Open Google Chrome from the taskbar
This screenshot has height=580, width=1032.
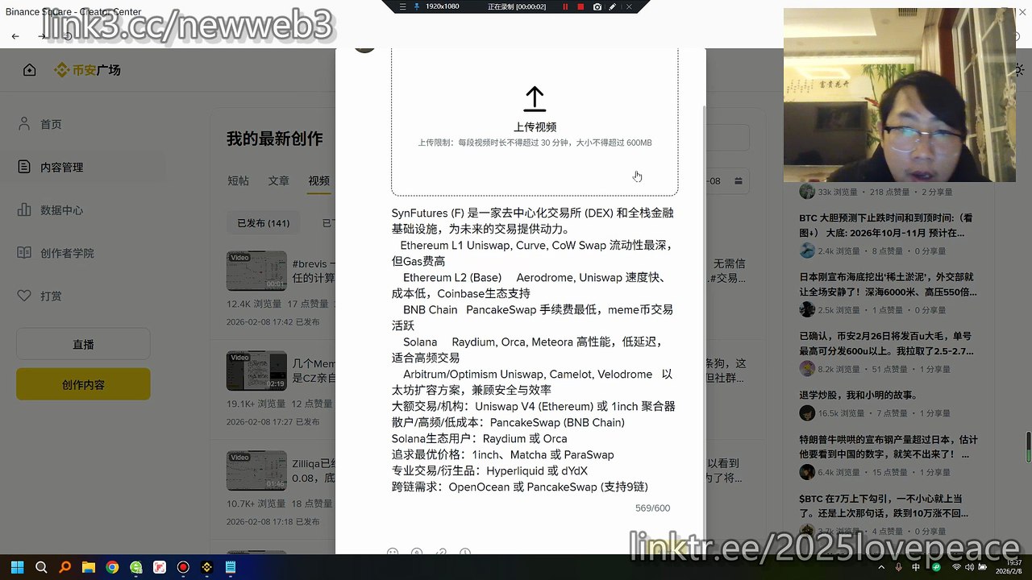(x=112, y=567)
